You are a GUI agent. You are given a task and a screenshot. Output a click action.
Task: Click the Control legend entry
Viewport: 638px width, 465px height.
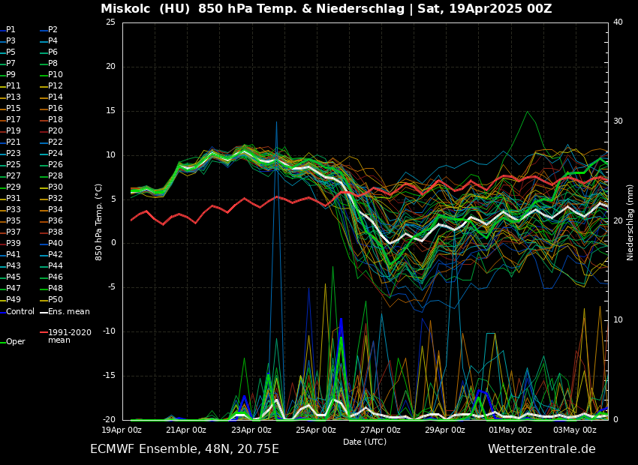tap(20, 311)
